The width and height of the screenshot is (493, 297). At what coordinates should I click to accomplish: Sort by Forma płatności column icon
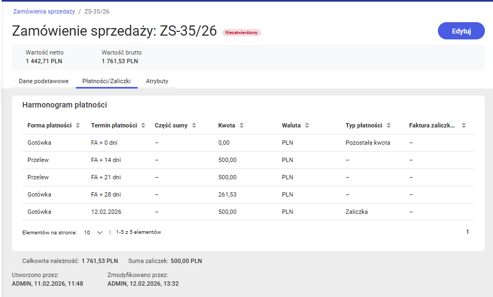click(78, 125)
